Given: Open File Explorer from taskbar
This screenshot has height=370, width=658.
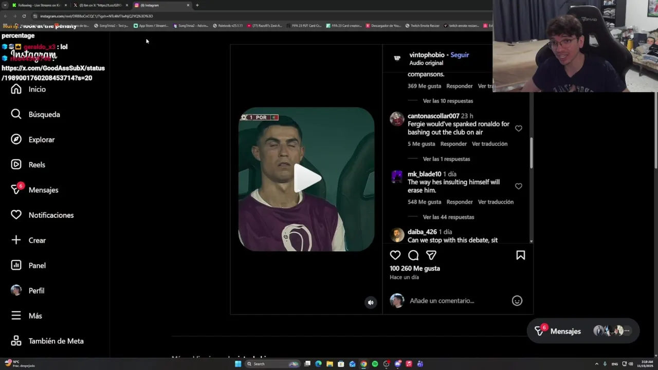Looking at the screenshot, I should click(330, 364).
